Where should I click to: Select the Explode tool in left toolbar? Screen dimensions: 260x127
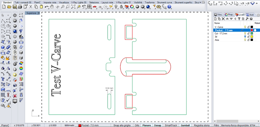8,58
